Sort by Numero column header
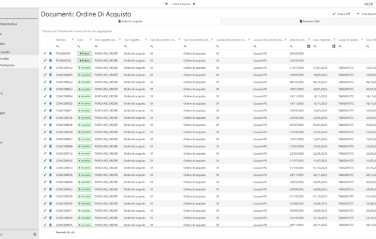376x239 pixels. [x=61, y=40]
